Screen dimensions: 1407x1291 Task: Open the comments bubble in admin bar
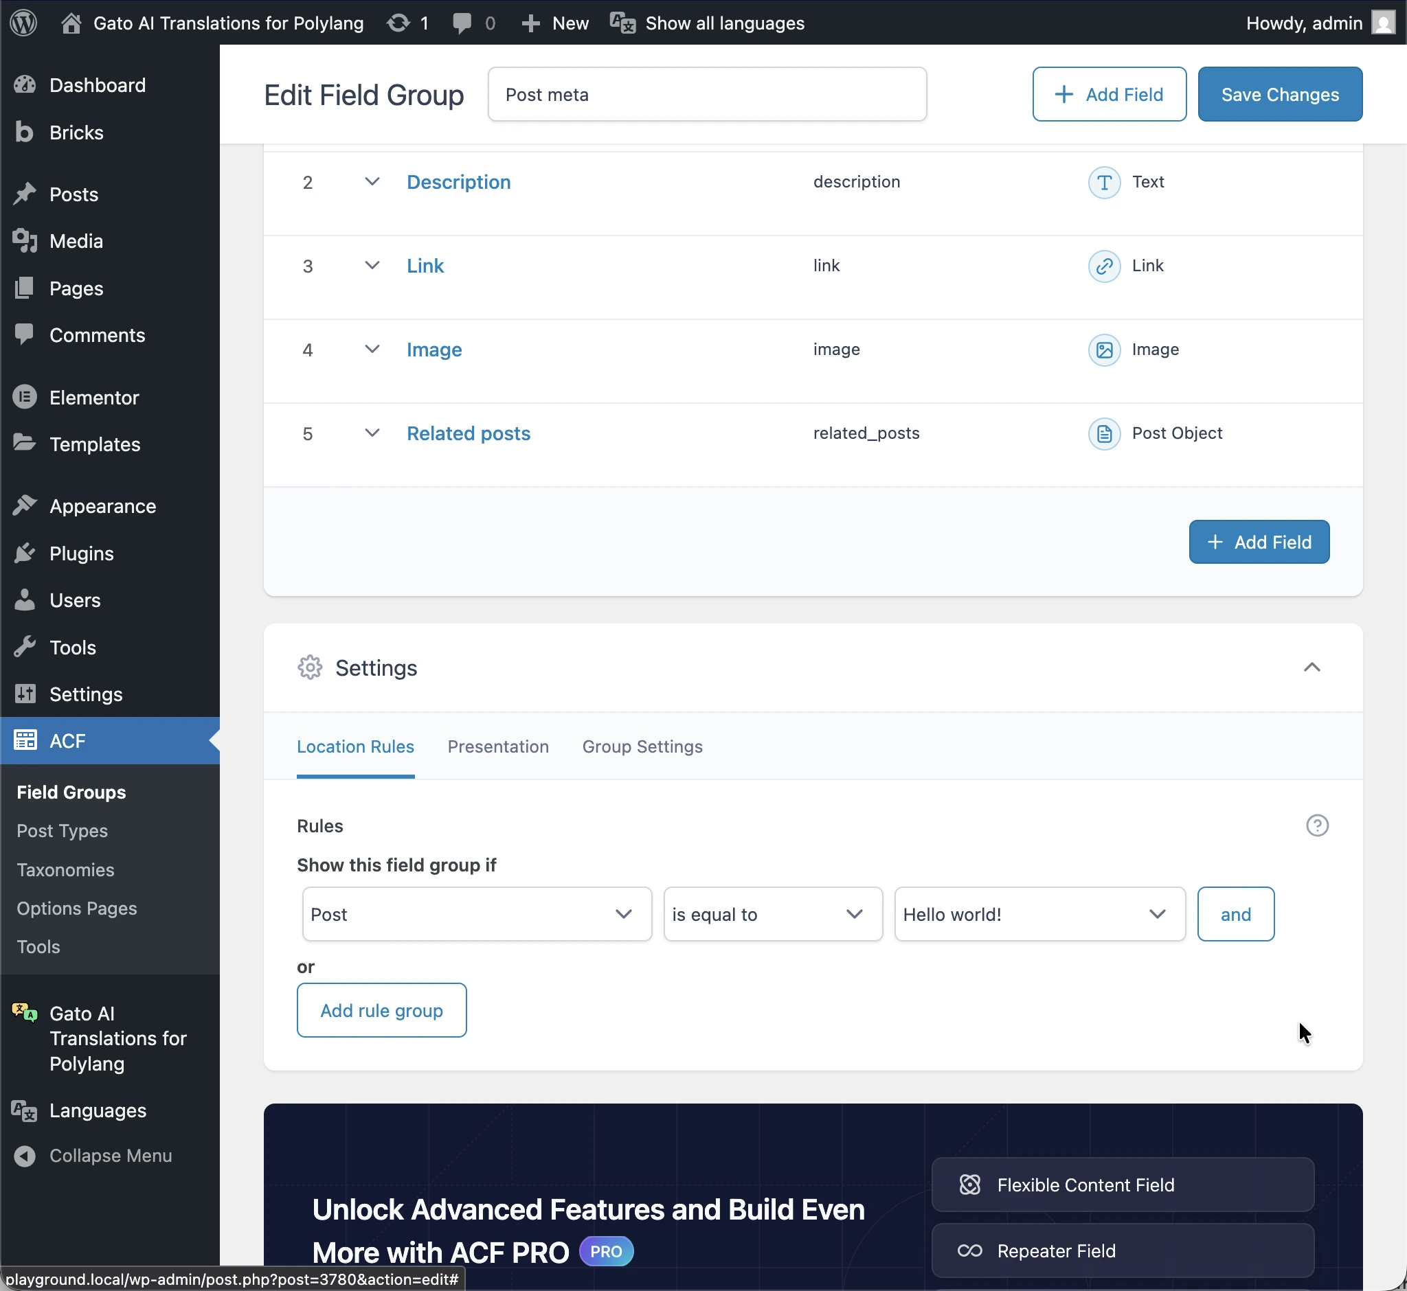[x=462, y=23]
